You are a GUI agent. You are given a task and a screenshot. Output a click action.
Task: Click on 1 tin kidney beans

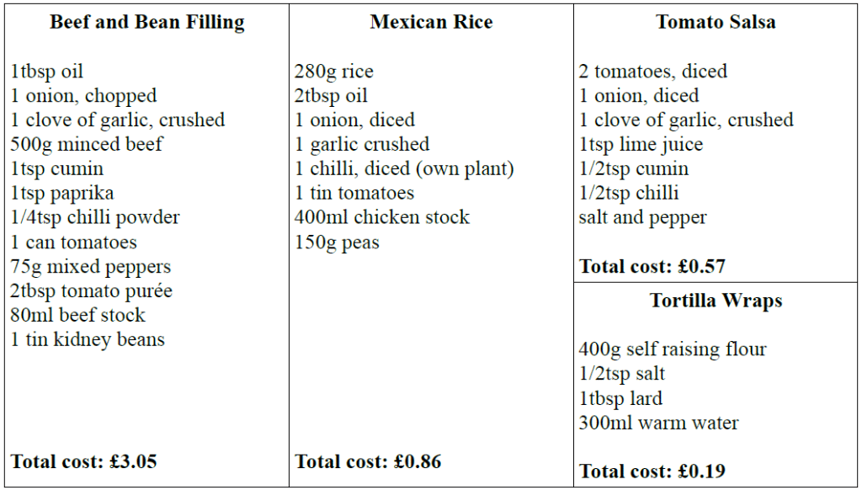(x=88, y=339)
